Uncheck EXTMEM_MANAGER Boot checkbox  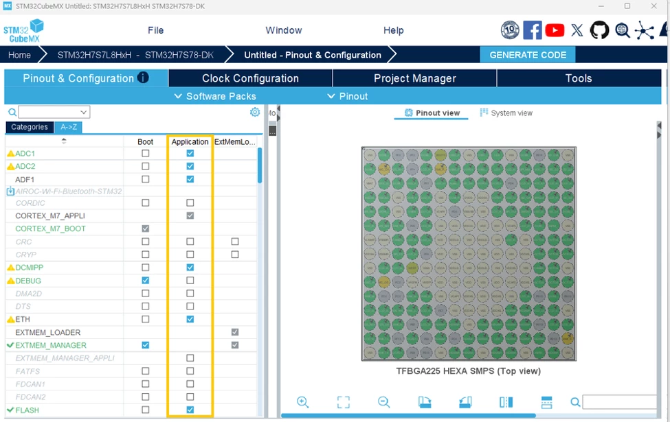click(x=146, y=344)
